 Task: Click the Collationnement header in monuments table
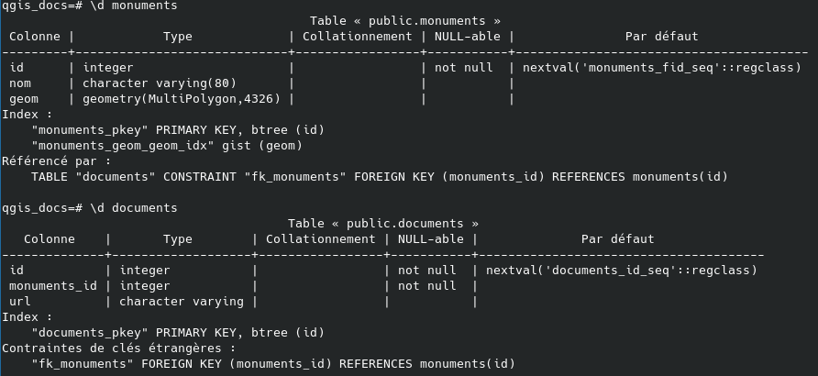[x=357, y=37]
